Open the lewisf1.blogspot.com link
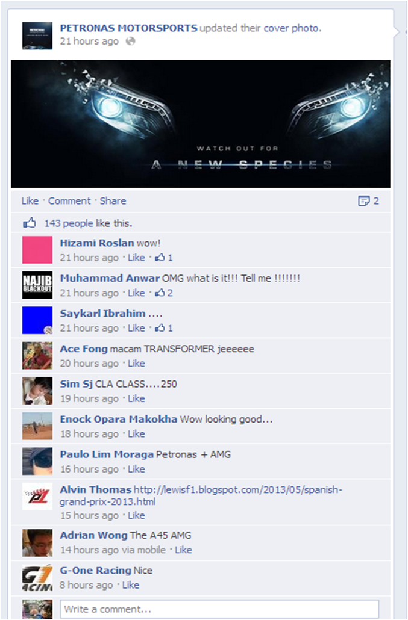The image size is (408, 620). 201,495
